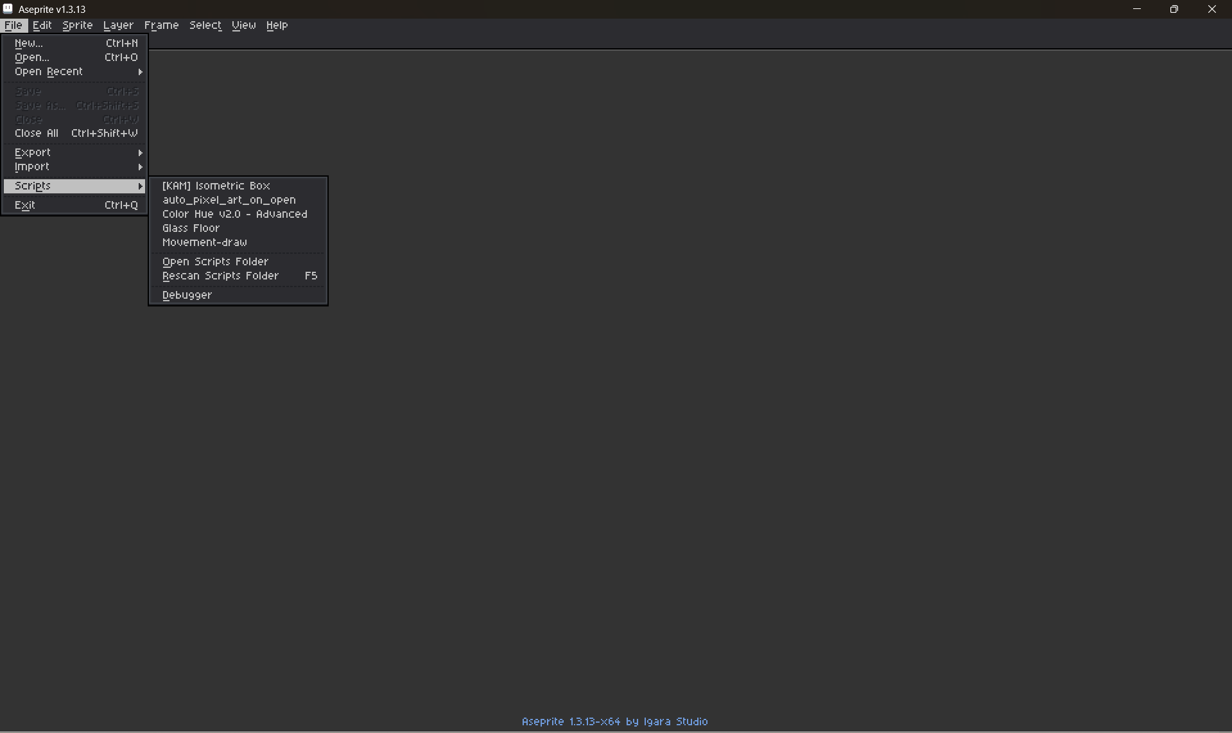Run Color Hue v2.0 - Advanced script
This screenshot has height=733, width=1232.
[238, 214]
